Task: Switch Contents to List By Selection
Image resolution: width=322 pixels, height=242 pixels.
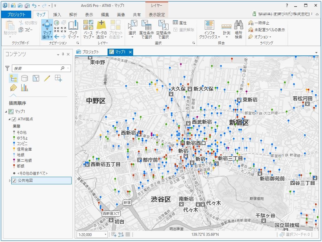Action: point(36,78)
